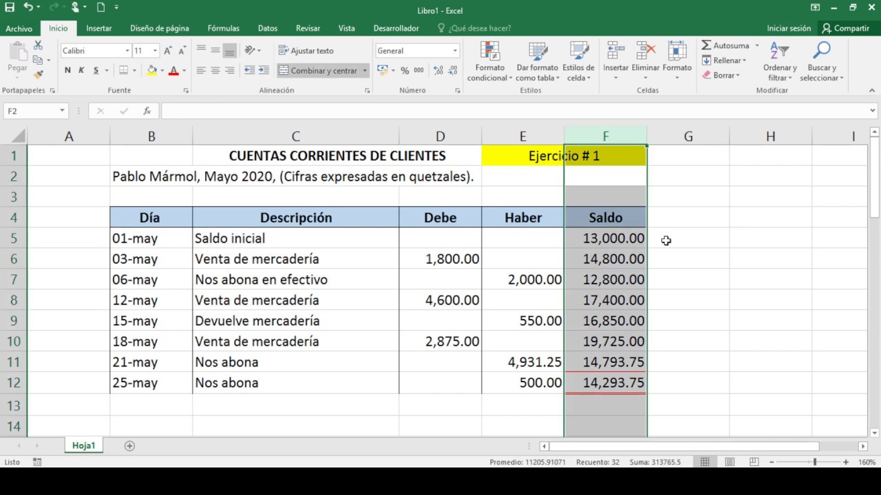Click the Insertar cells icon

tap(615, 51)
